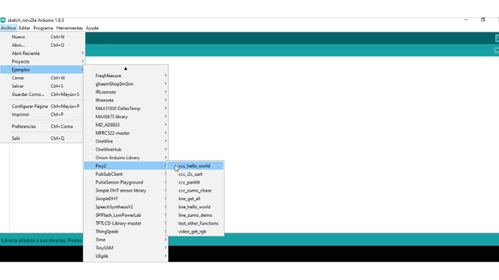
Task: Open the tab options dropdown arrow
Action: (497, 51)
